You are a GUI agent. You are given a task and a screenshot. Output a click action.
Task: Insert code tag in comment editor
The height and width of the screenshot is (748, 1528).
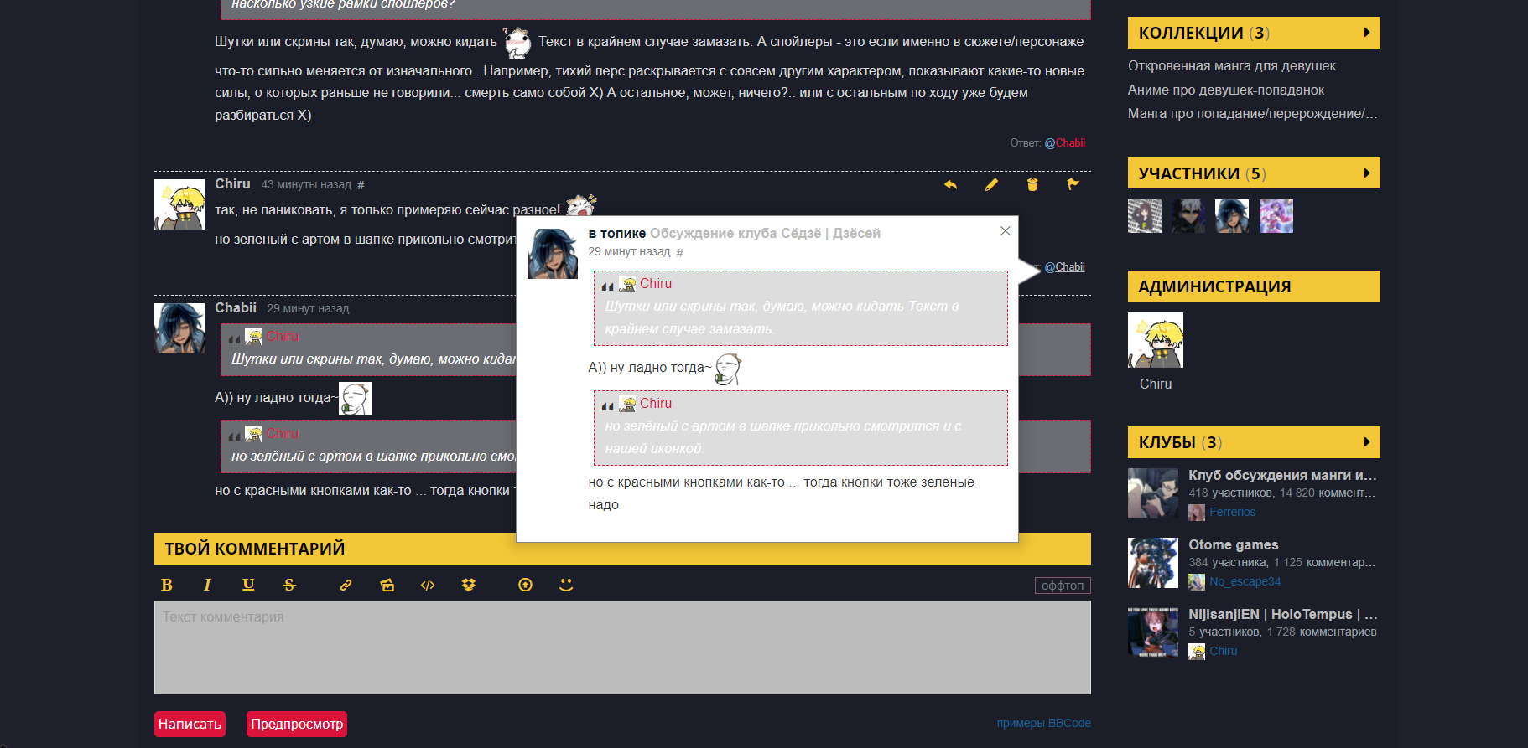pos(428,586)
